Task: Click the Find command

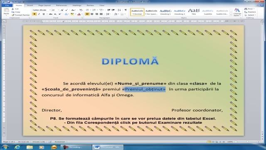Action: [249, 9]
